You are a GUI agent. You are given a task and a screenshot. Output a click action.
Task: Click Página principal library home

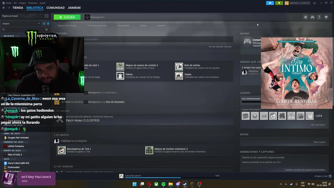coord(10,16)
